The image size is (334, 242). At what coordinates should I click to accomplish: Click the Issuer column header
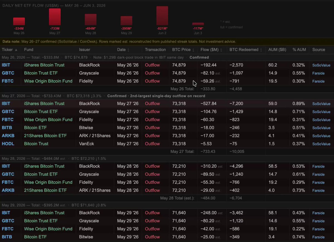click(85, 50)
